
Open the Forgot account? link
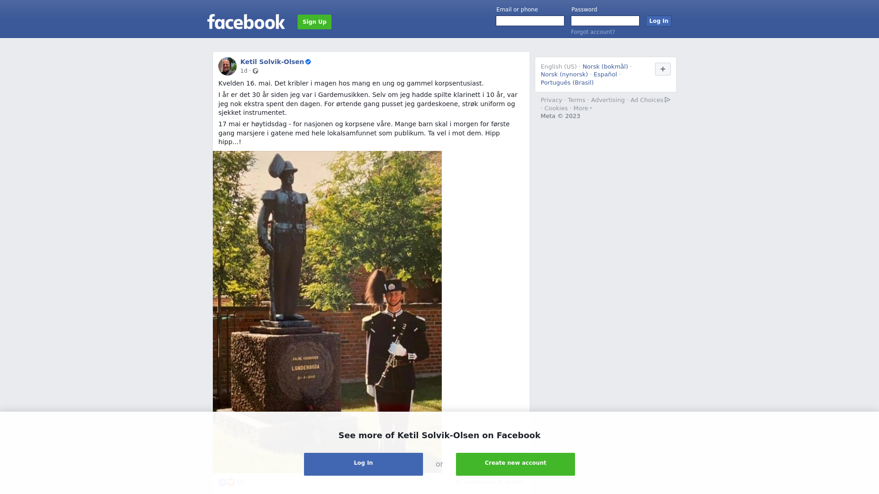[x=593, y=32]
